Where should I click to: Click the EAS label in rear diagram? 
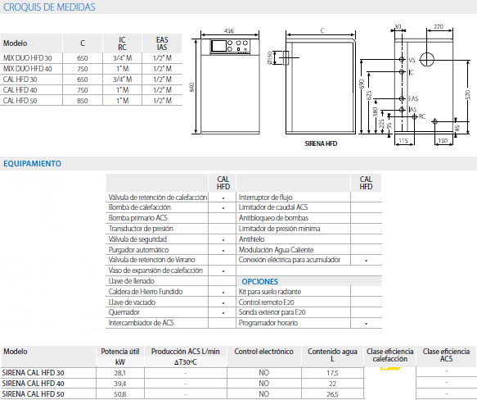[x=413, y=99]
